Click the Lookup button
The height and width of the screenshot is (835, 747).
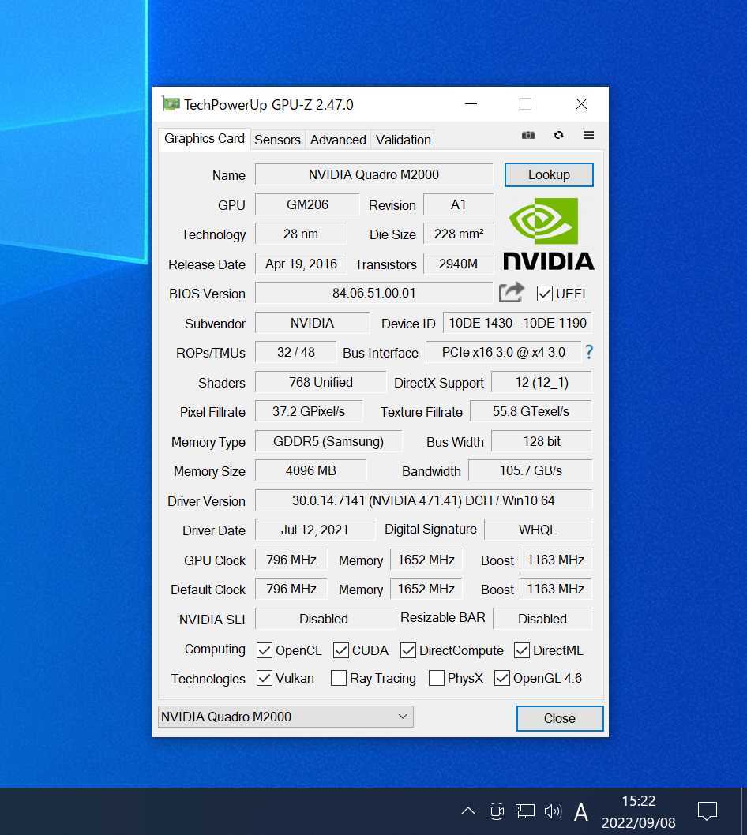click(x=549, y=174)
